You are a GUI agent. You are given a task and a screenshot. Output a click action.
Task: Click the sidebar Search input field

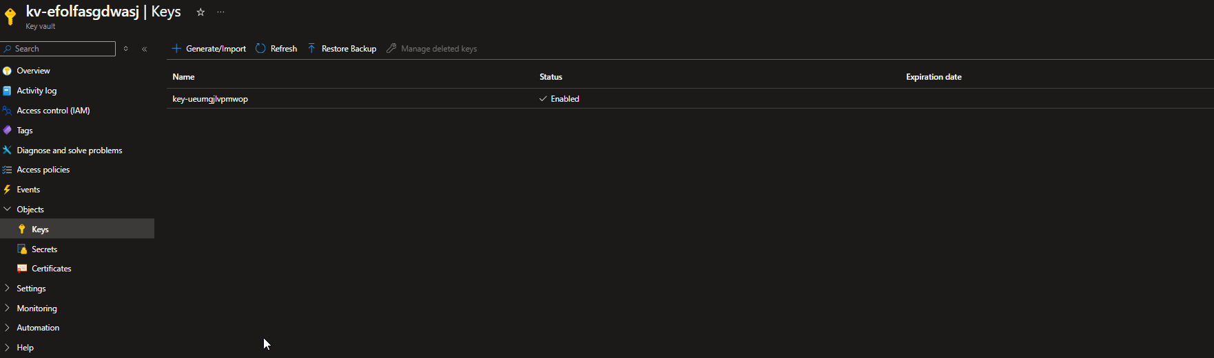pyautogui.click(x=62, y=49)
